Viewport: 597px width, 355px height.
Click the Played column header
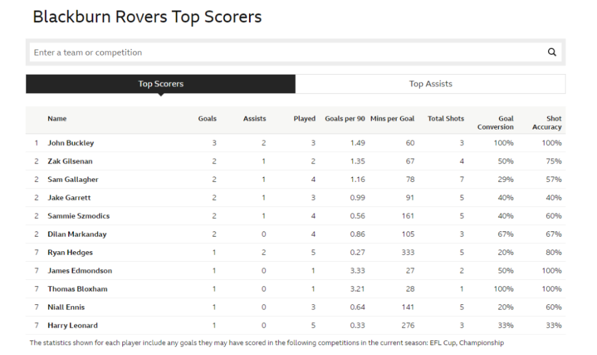[304, 119]
